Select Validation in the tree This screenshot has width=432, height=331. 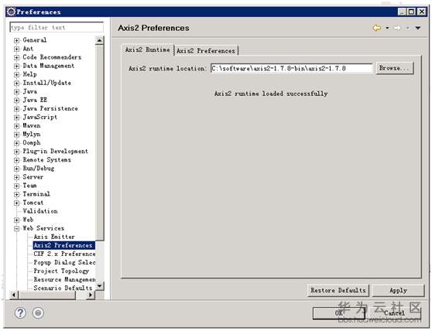pyautogui.click(x=40, y=211)
